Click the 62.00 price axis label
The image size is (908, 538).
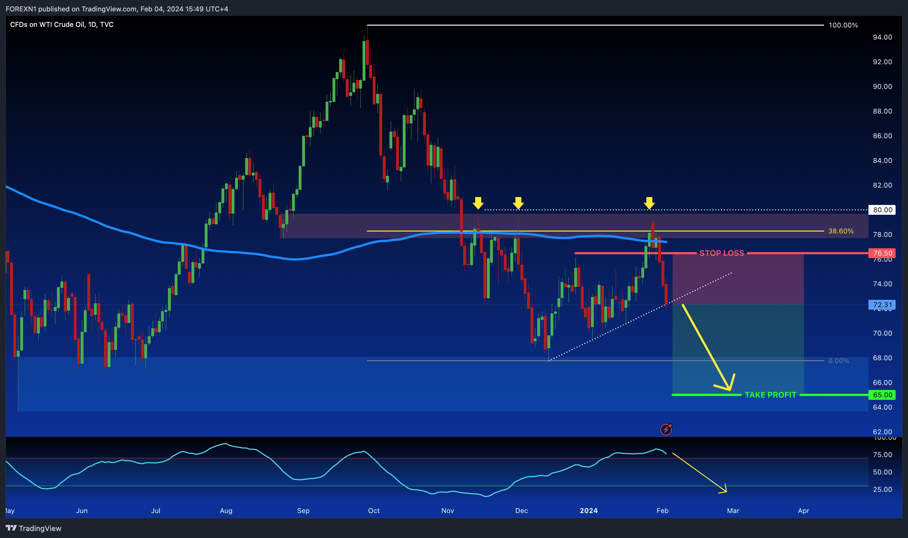pos(882,432)
